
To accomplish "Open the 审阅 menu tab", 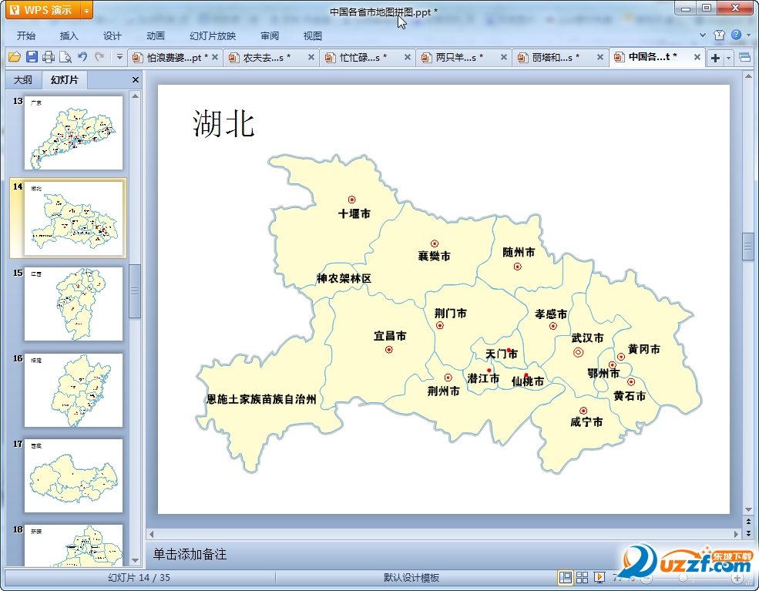I will (x=269, y=35).
